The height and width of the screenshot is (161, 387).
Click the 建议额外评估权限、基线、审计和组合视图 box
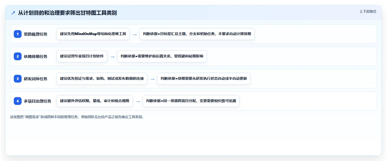pyautogui.click(x=95, y=101)
